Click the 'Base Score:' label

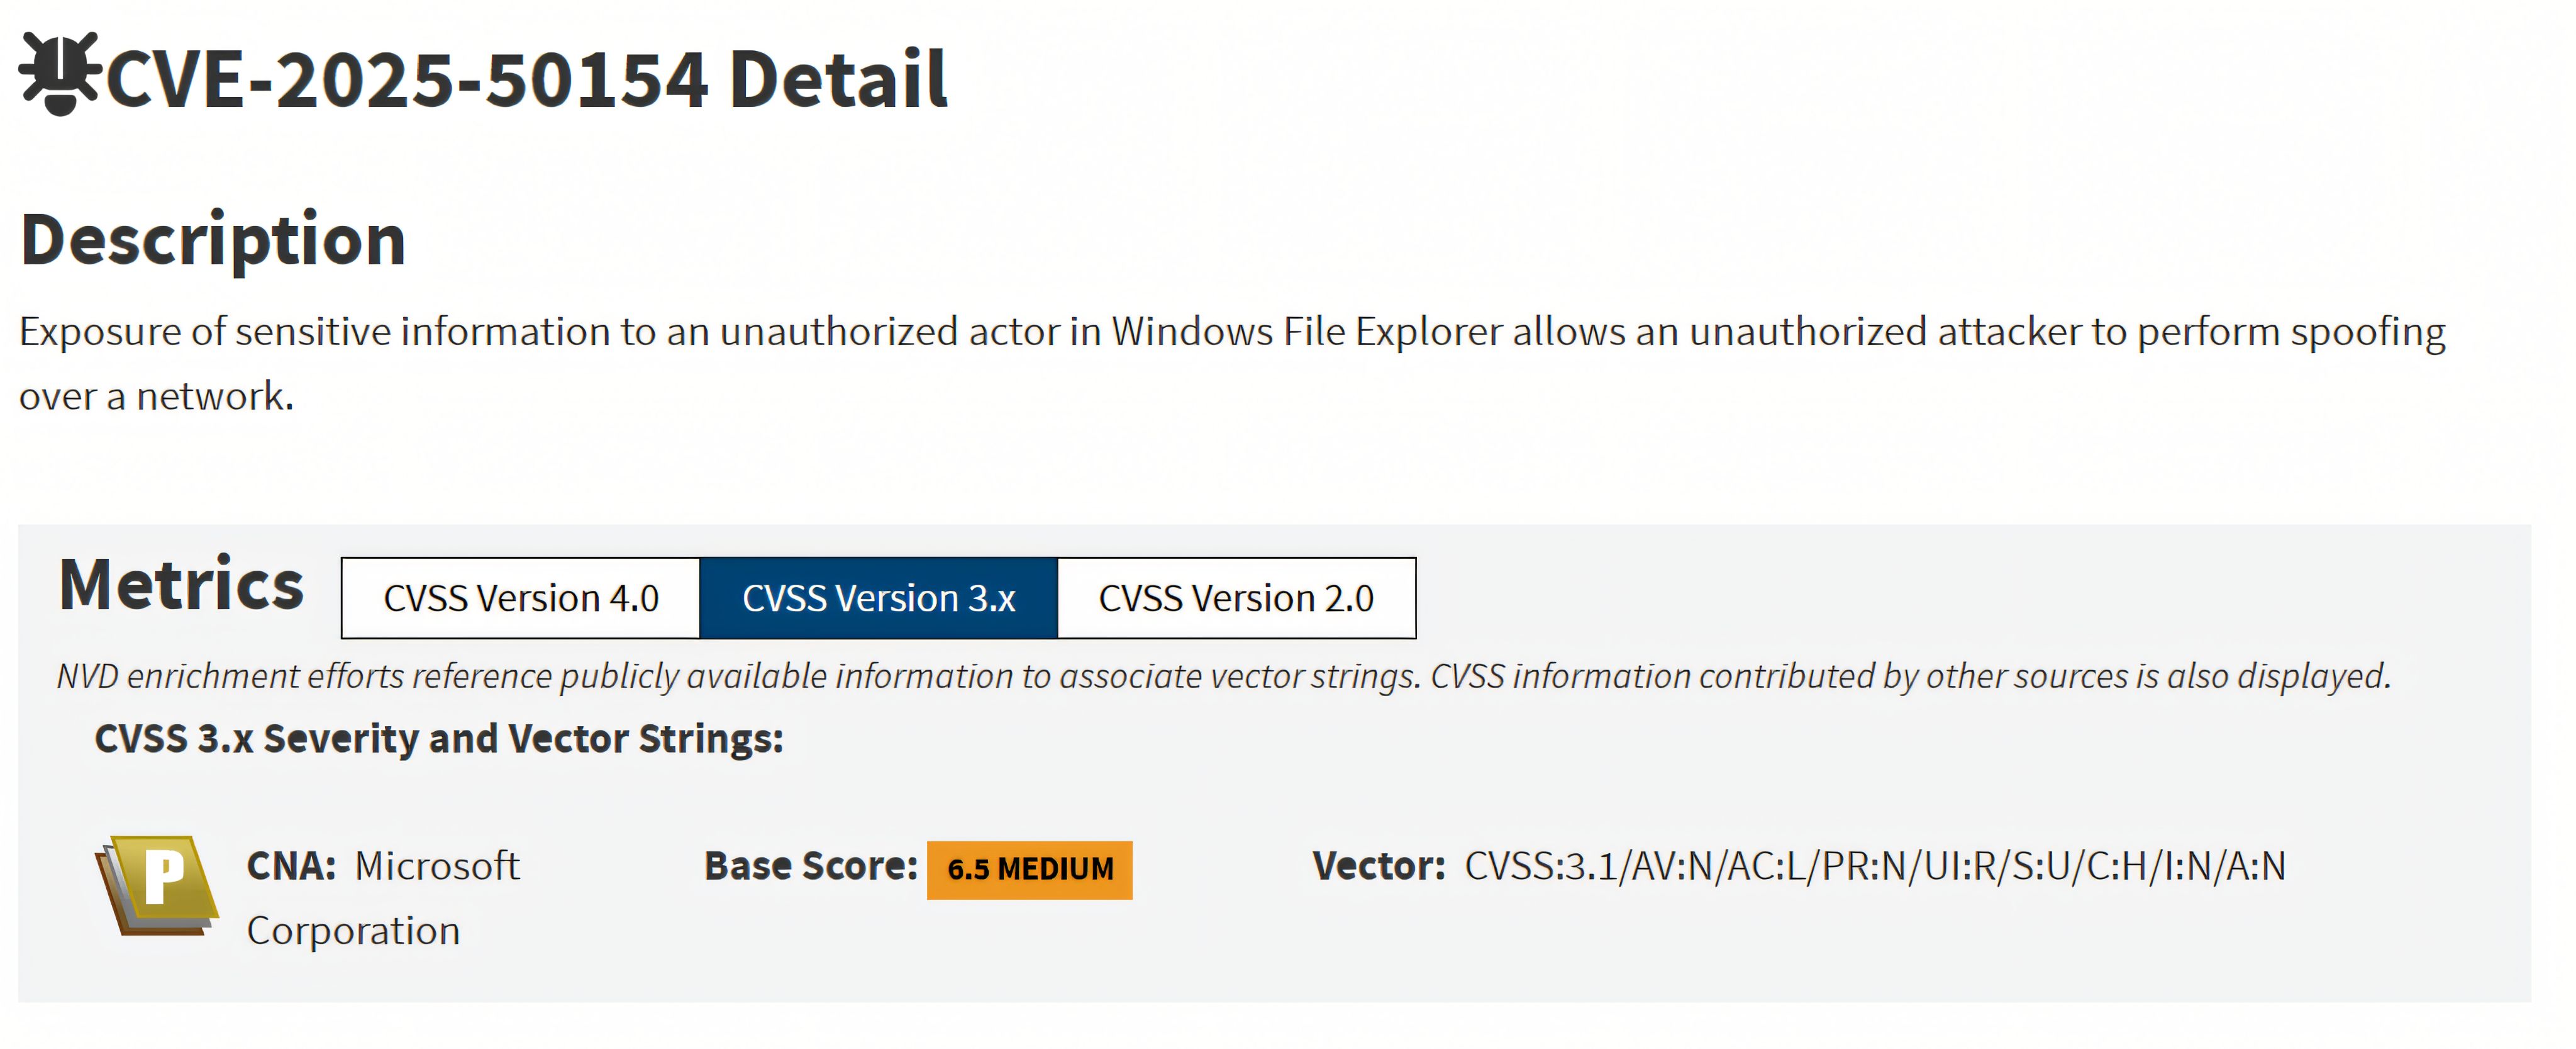pyautogui.click(x=810, y=867)
